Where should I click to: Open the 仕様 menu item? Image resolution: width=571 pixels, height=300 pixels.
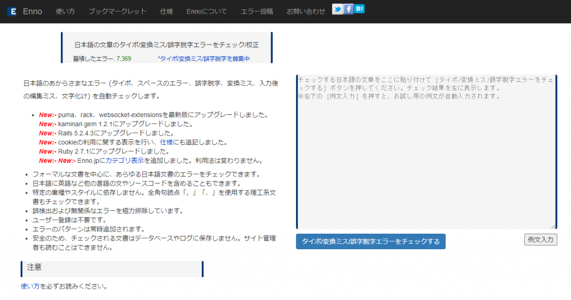click(166, 11)
